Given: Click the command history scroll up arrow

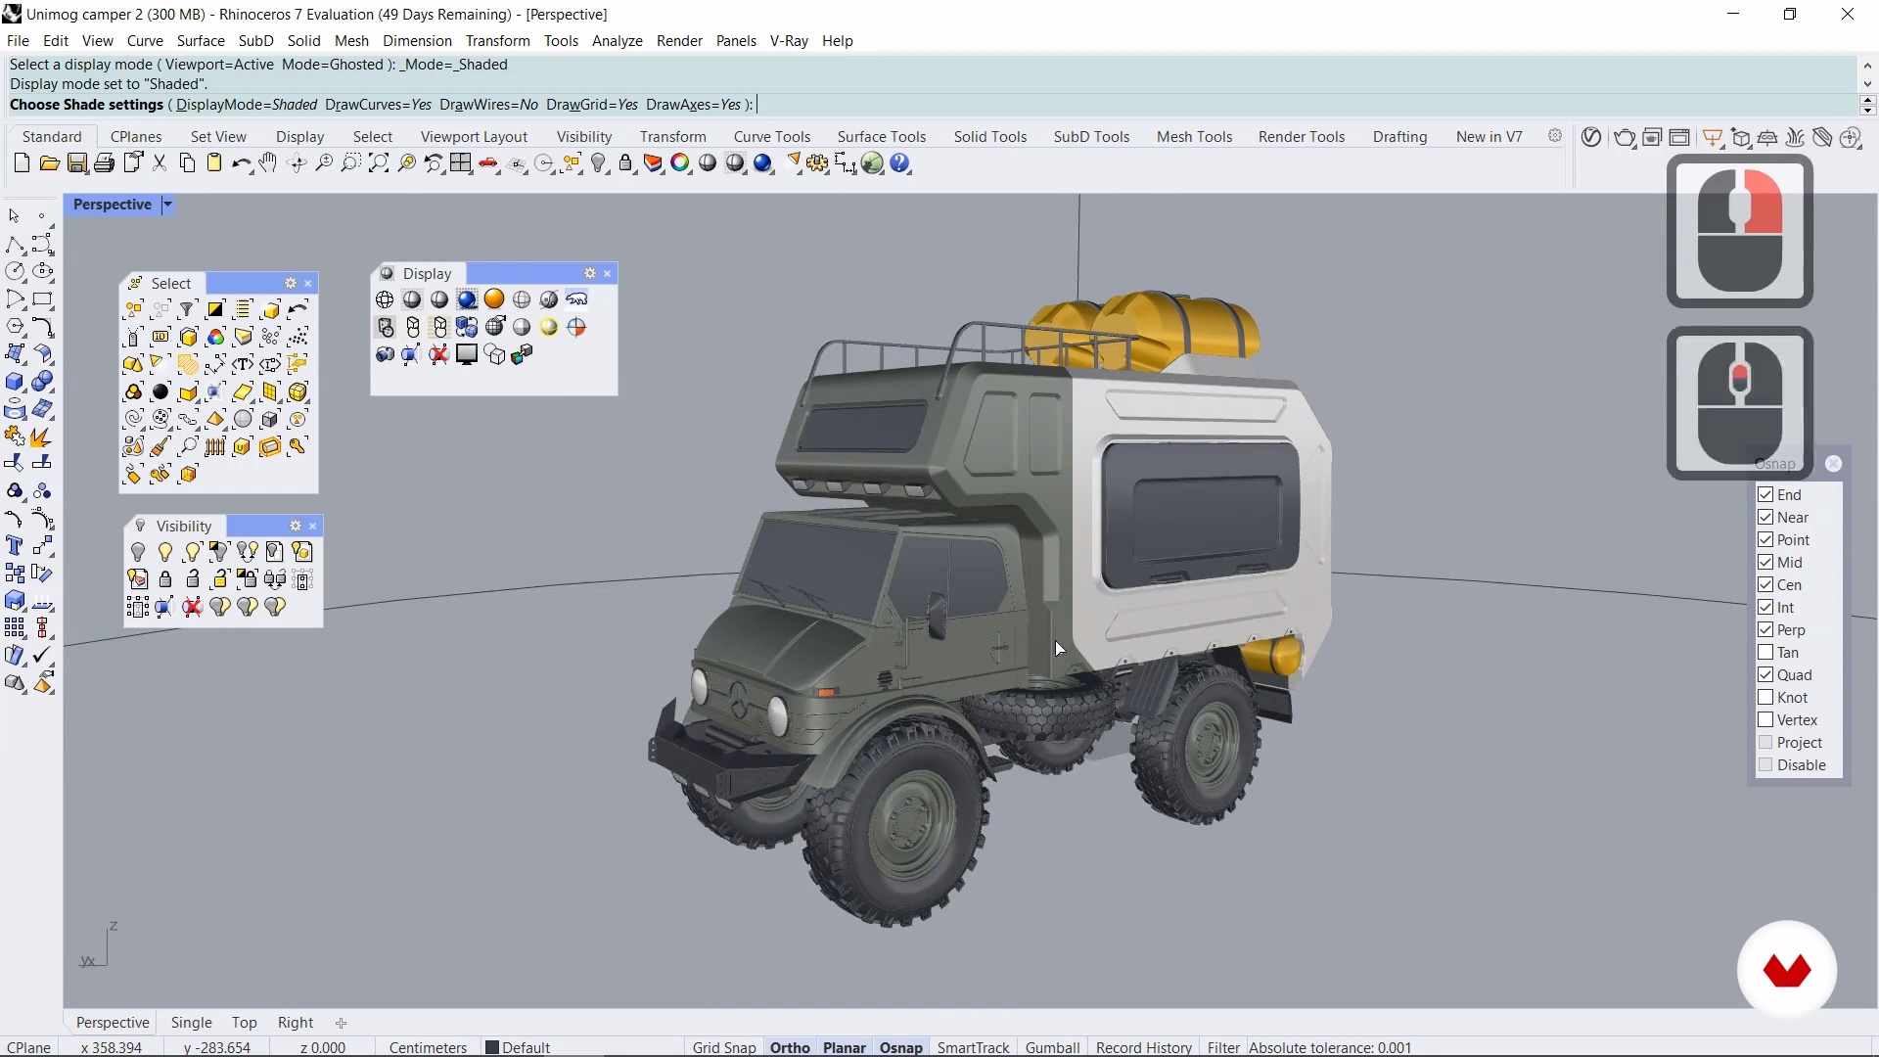Looking at the screenshot, I should point(1867,65).
